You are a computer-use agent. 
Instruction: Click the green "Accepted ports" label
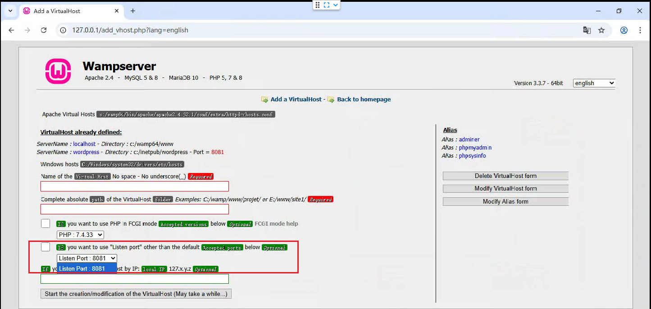222,247
